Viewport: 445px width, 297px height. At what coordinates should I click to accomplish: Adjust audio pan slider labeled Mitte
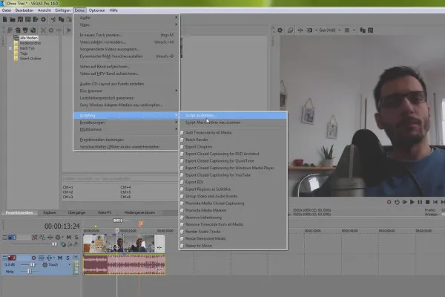click(29, 272)
